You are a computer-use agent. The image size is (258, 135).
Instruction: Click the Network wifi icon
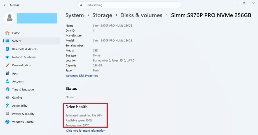click(x=7, y=57)
